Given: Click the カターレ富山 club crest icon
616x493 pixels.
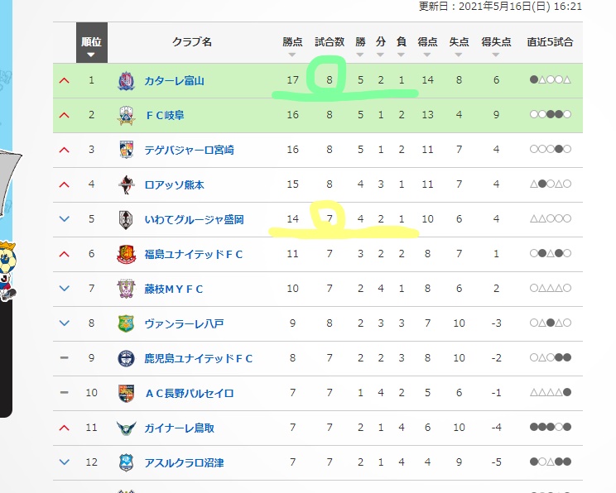Looking at the screenshot, I should [126, 81].
